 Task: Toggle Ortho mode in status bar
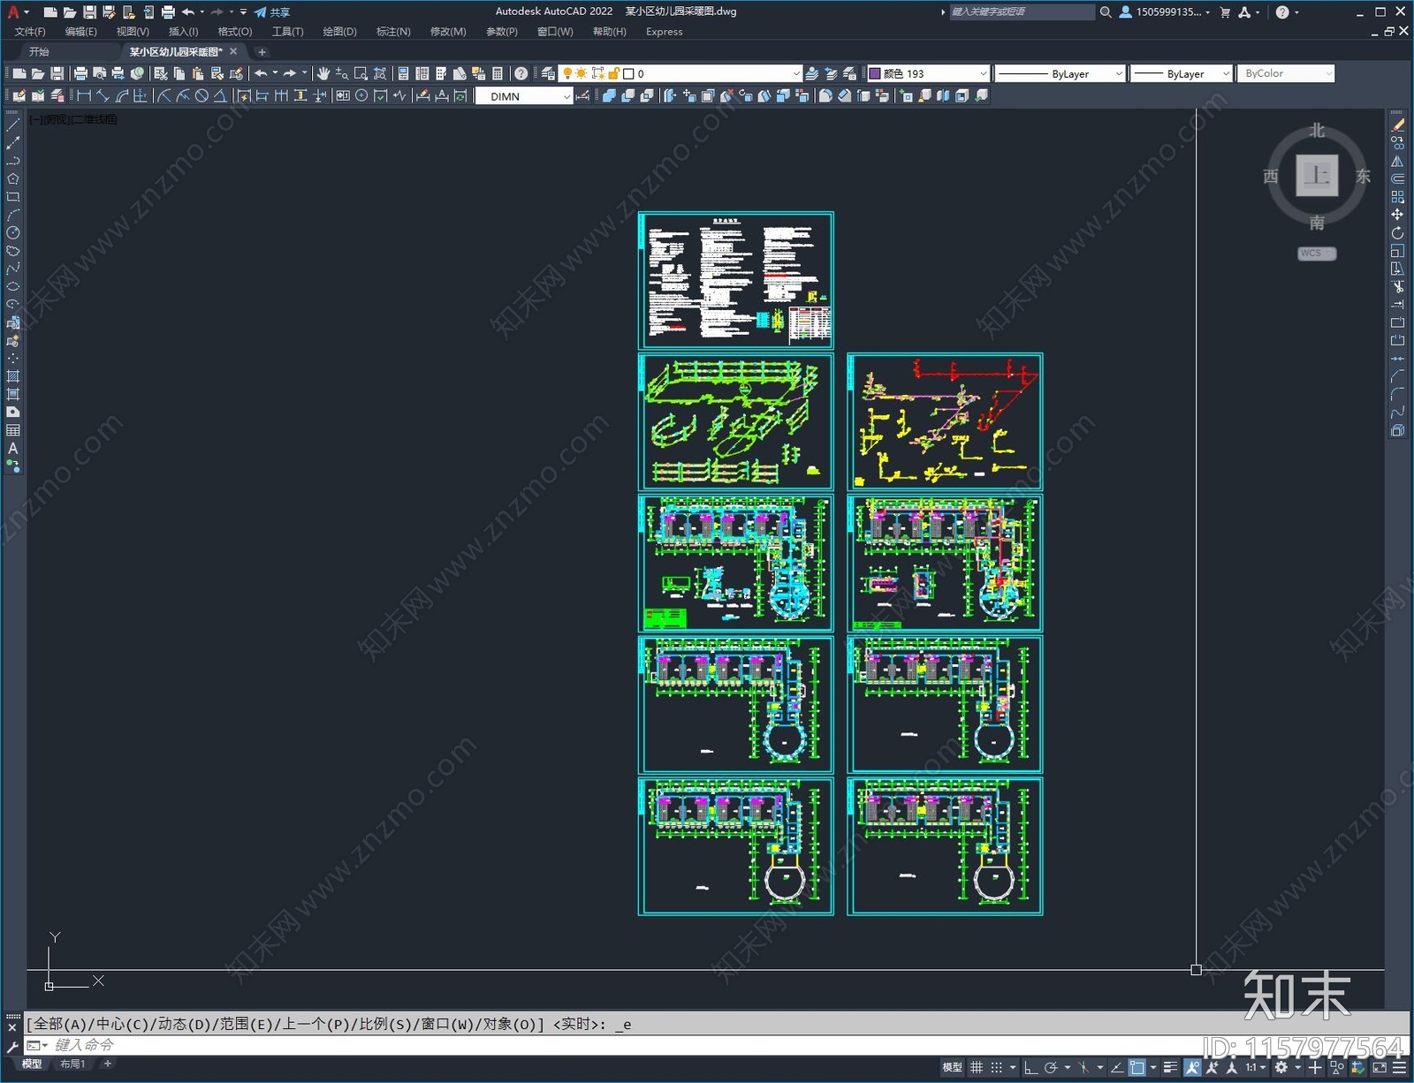coord(1030,1067)
